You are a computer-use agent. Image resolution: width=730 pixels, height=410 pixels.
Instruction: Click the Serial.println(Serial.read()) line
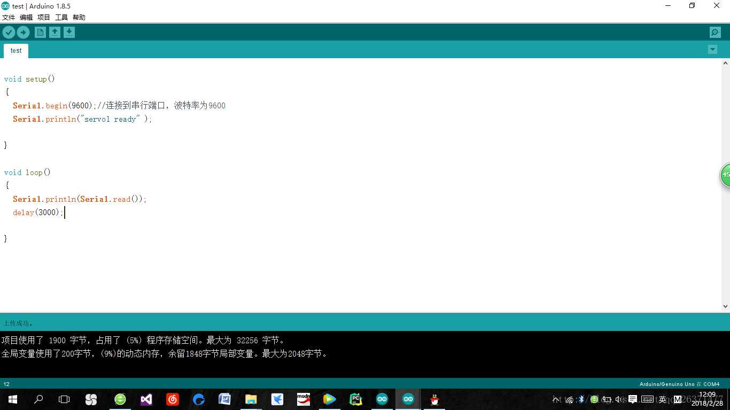(x=80, y=199)
